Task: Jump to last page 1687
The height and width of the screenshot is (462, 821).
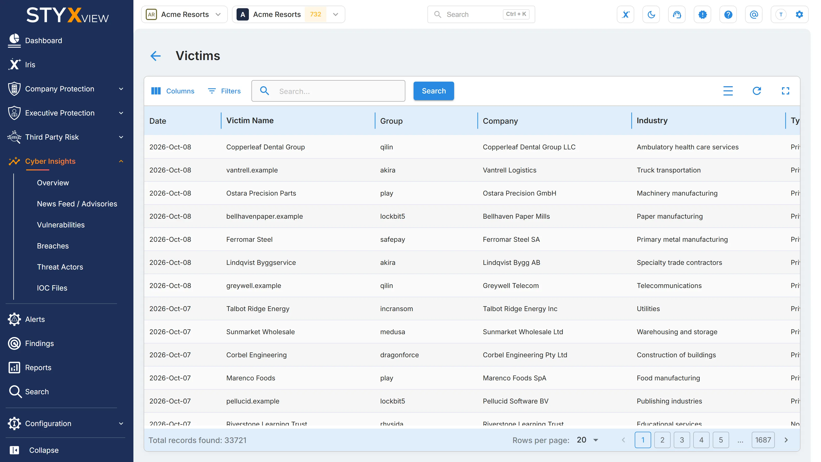Action: (763, 440)
